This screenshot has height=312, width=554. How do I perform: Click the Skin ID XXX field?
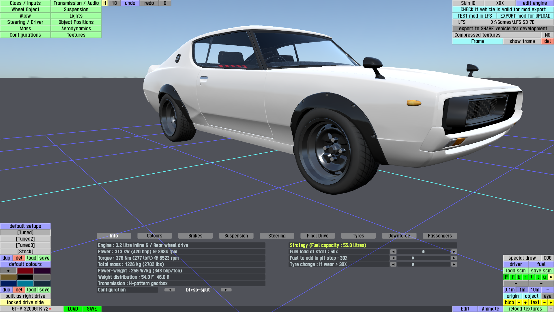coord(500,3)
